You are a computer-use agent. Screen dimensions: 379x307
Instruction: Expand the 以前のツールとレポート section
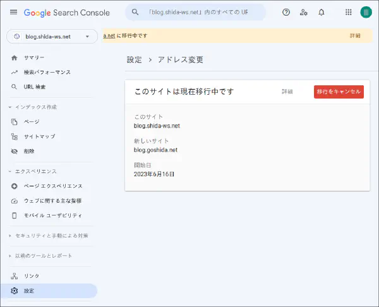pos(10,256)
